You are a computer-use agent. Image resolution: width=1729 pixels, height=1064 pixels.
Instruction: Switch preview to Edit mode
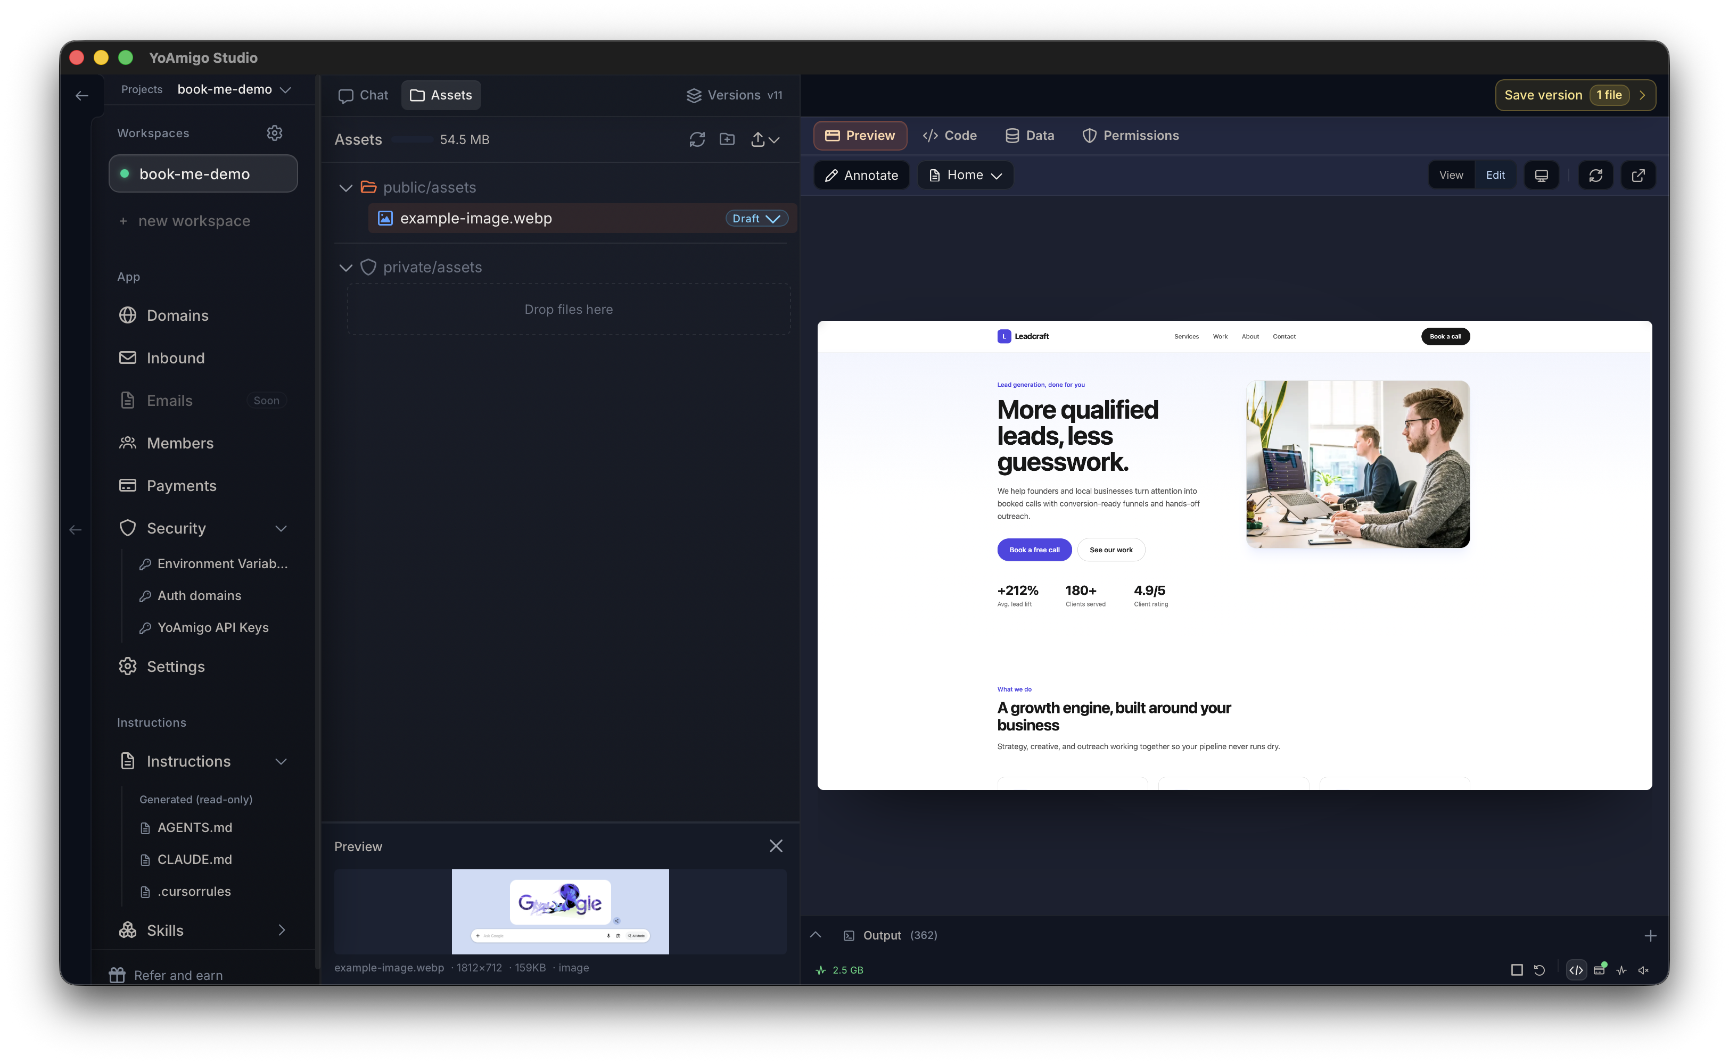pyautogui.click(x=1495, y=175)
